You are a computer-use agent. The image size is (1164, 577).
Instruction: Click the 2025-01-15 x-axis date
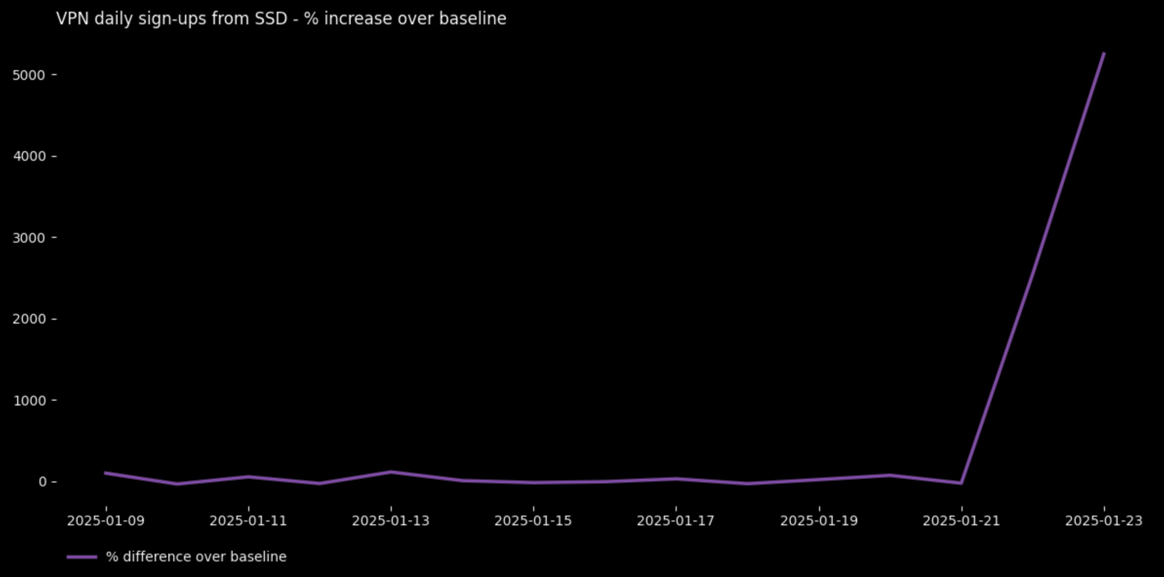tap(533, 521)
